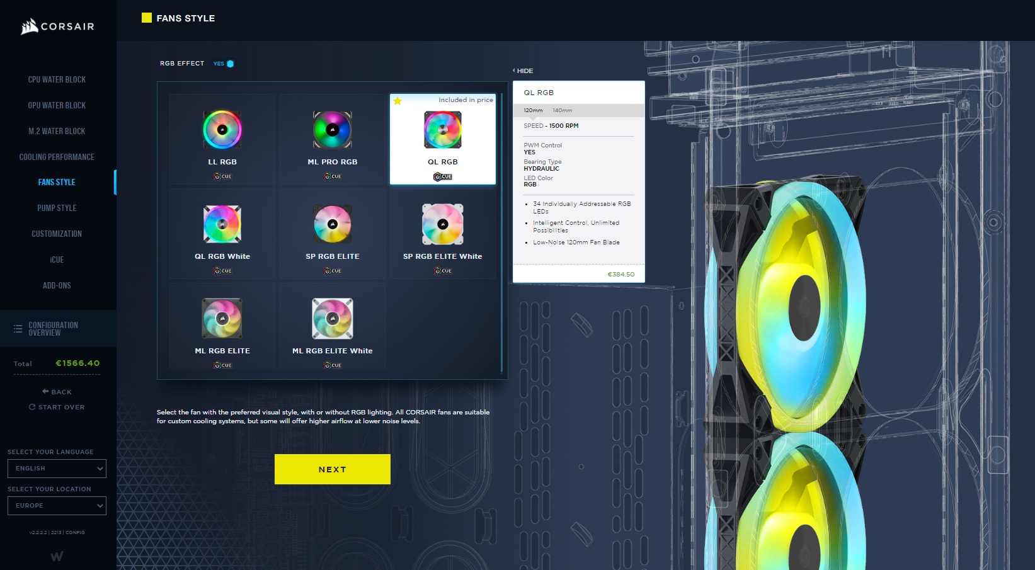
Task: Choose the SP RGB ELITE White fan image
Action: coord(443,224)
